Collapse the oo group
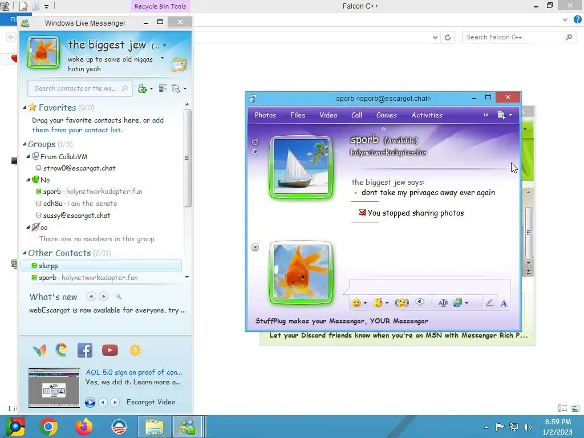This screenshot has height=438, width=584. (x=28, y=227)
